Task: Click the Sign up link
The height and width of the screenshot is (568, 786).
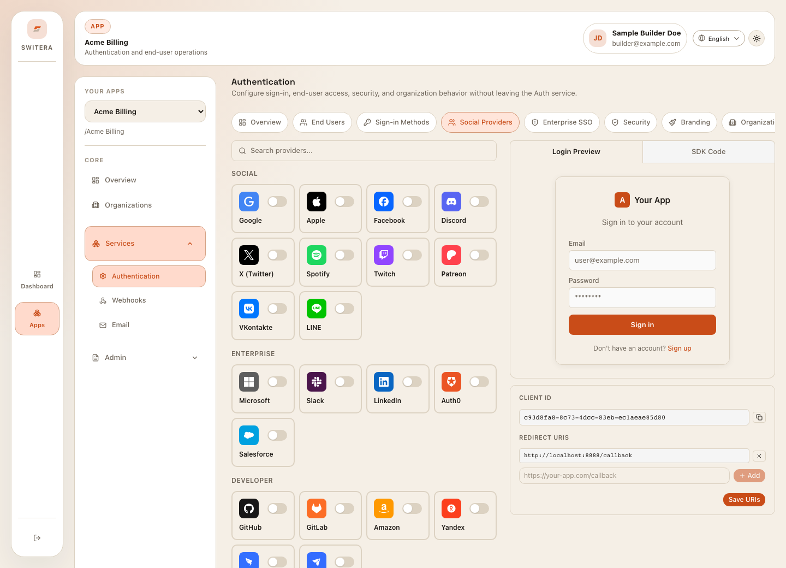Action: pos(680,348)
